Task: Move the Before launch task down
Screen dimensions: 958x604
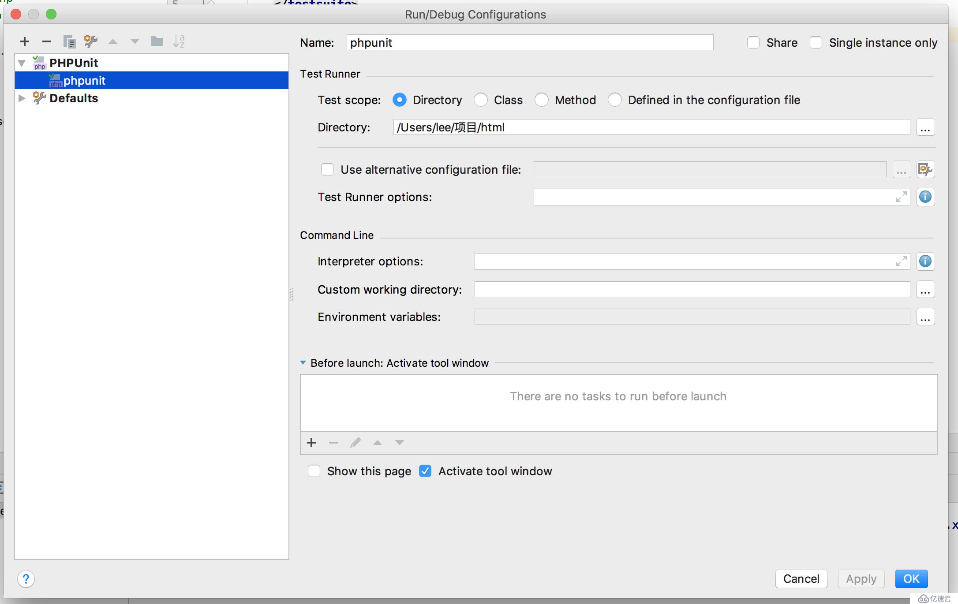Action: click(x=400, y=443)
